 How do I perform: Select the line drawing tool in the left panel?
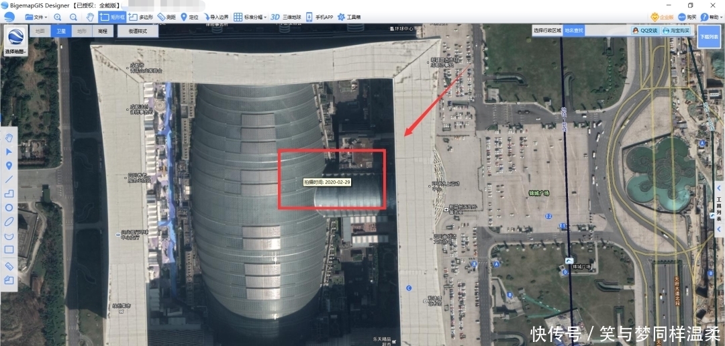(x=9, y=179)
